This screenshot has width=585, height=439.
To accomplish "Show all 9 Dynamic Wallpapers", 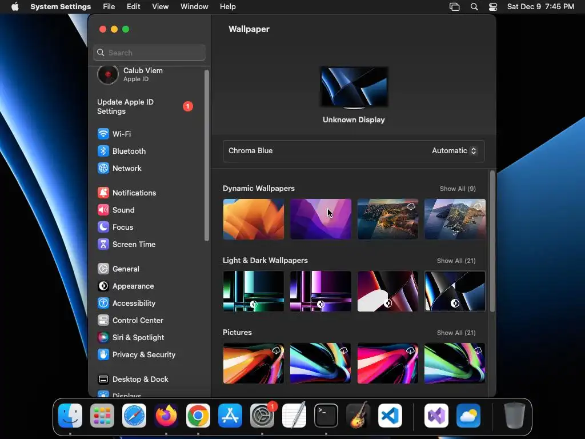I will 458,189.
